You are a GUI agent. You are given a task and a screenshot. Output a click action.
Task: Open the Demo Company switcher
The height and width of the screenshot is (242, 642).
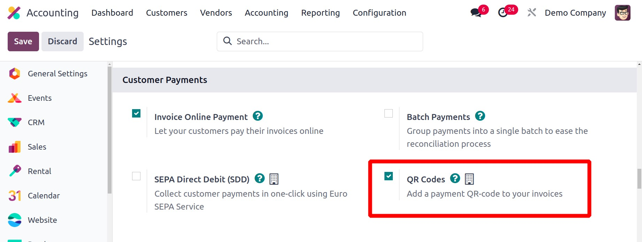575,13
